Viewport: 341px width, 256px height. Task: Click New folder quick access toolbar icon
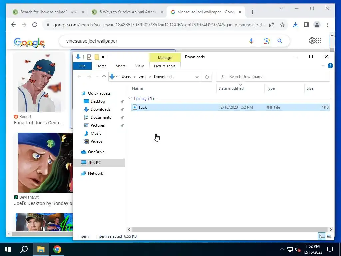coord(97,57)
